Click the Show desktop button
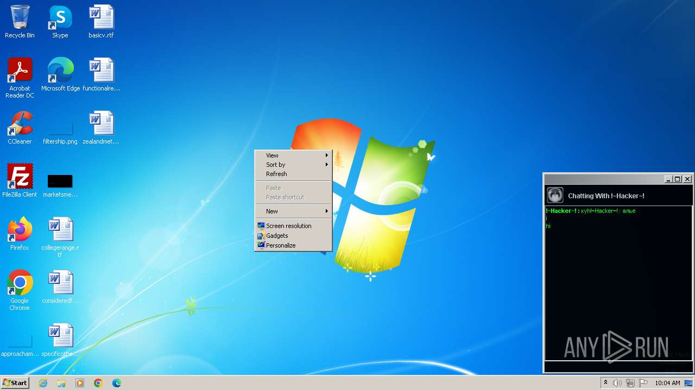 click(689, 383)
